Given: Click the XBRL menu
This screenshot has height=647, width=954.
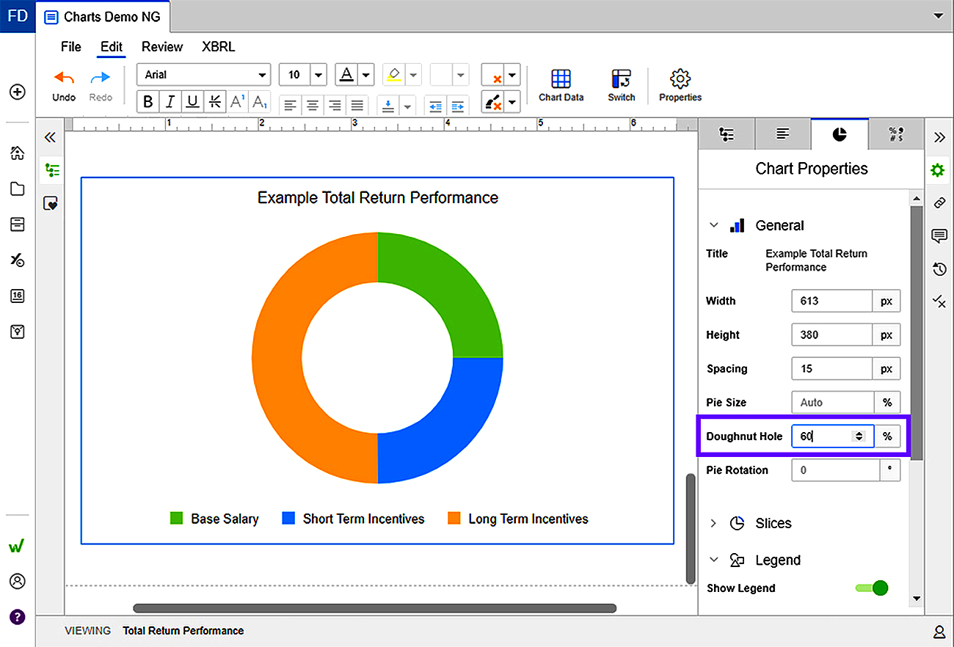Looking at the screenshot, I should click(x=219, y=47).
